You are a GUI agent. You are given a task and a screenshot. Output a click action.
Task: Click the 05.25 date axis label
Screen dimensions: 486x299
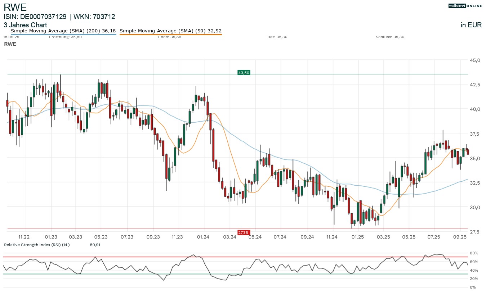click(x=409, y=237)
